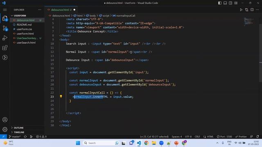
Task: Click the Run file play icon
Action: click(x=241, y=10)
